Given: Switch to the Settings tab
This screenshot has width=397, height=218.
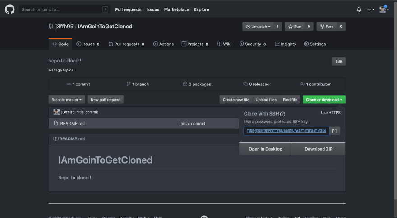Looking at the screenshot, I should click(315, 44).
